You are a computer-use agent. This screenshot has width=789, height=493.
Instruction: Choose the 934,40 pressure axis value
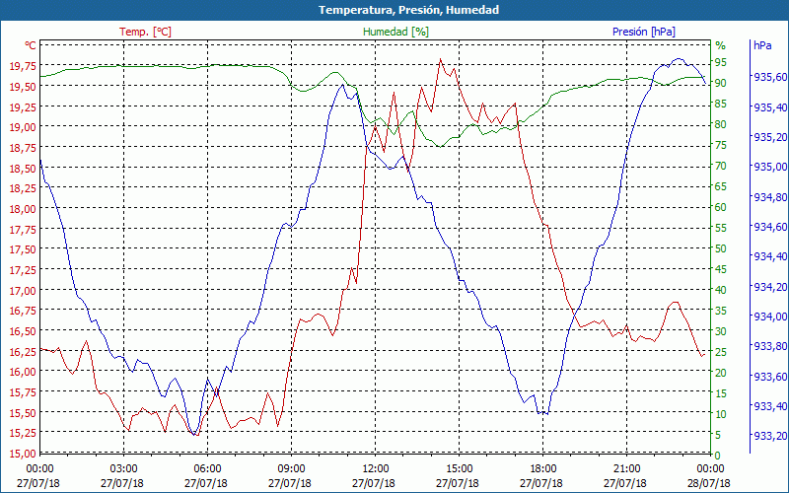click(770, 256)
